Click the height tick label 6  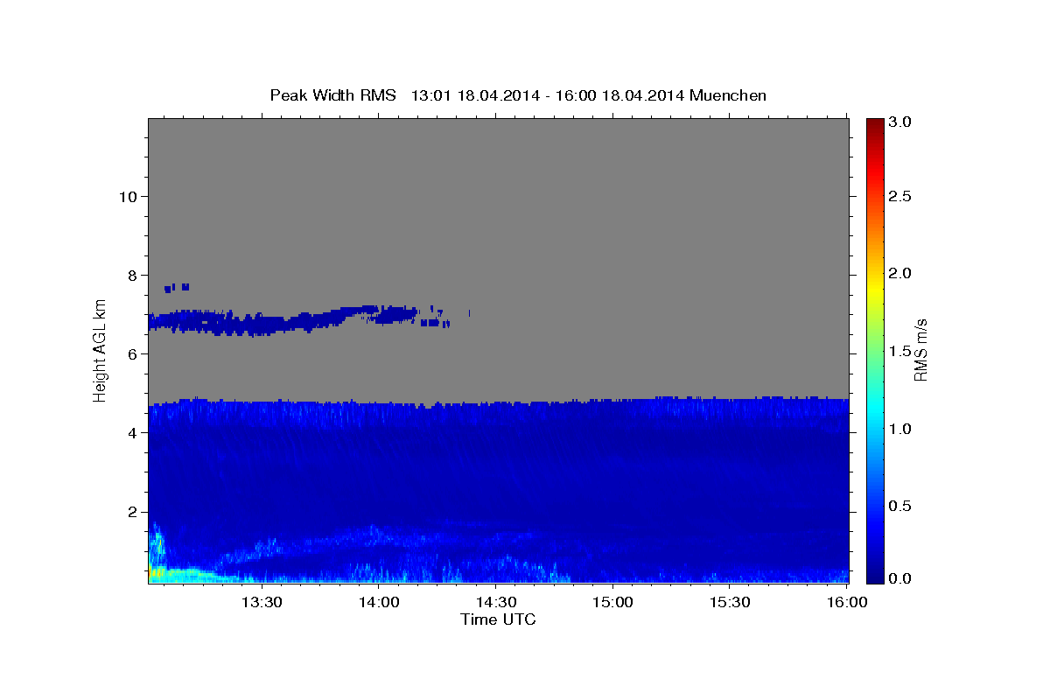pos(130,353)
